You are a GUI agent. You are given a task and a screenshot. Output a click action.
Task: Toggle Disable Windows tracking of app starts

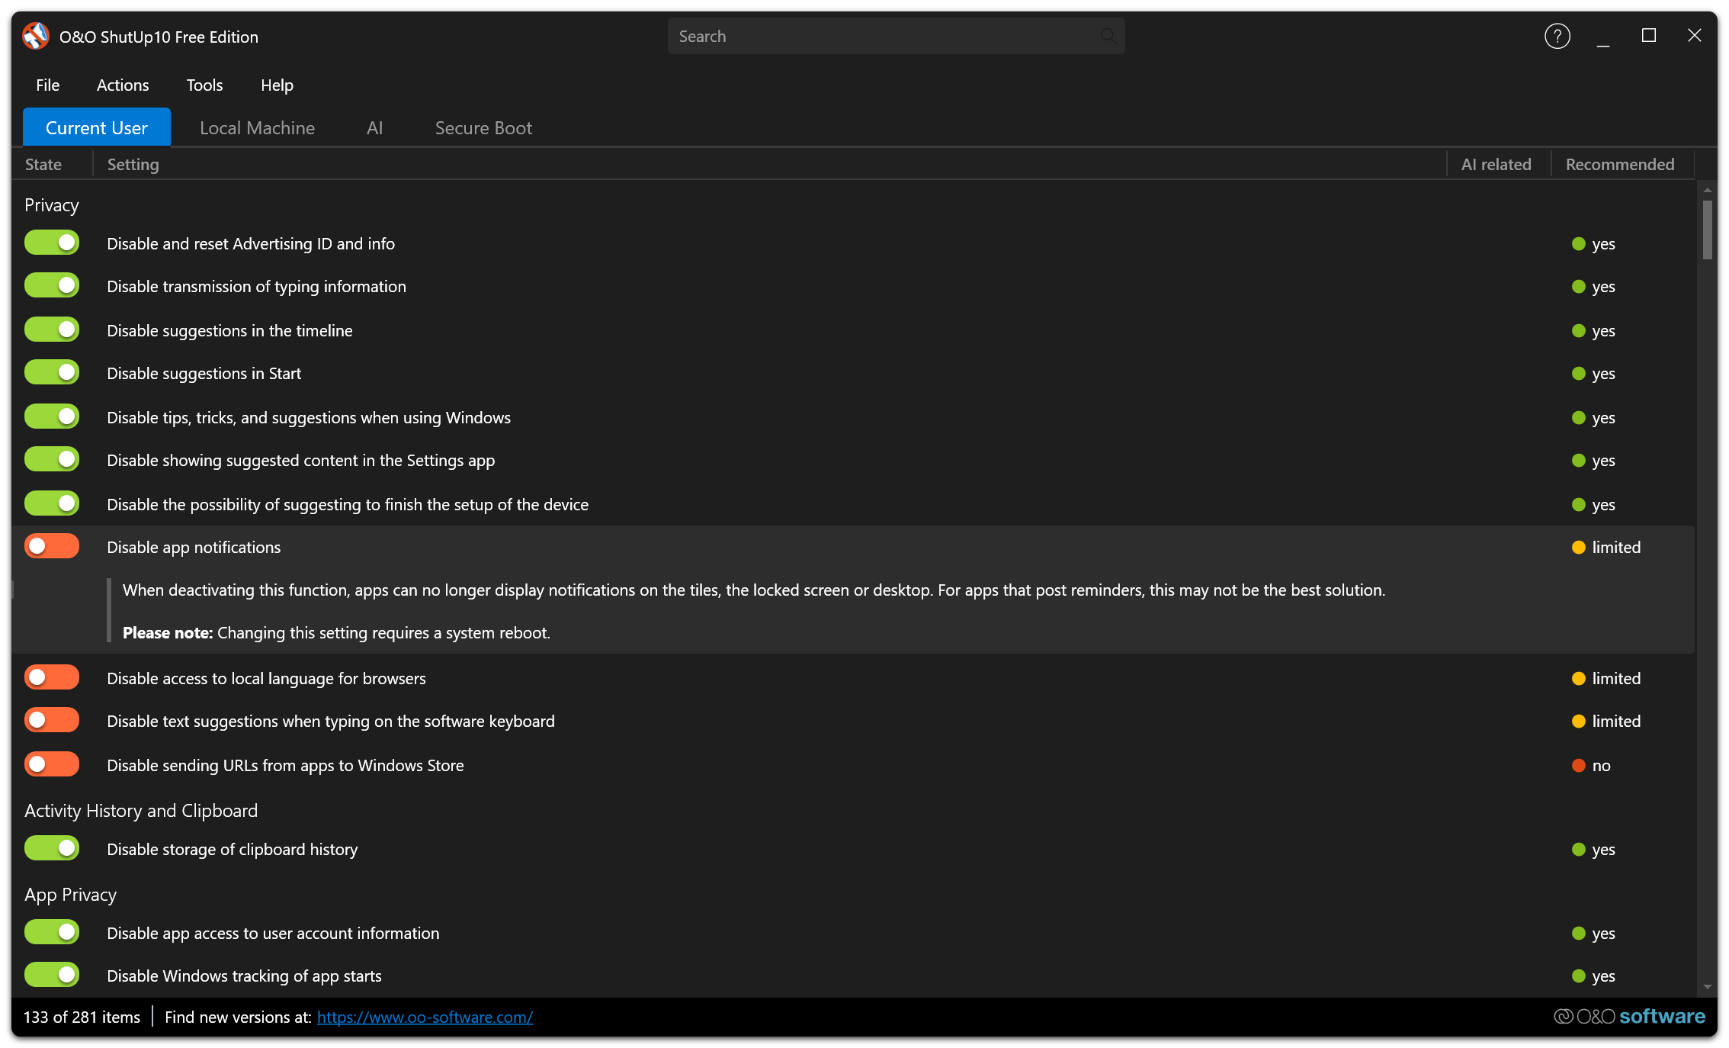tap(52, 976)
